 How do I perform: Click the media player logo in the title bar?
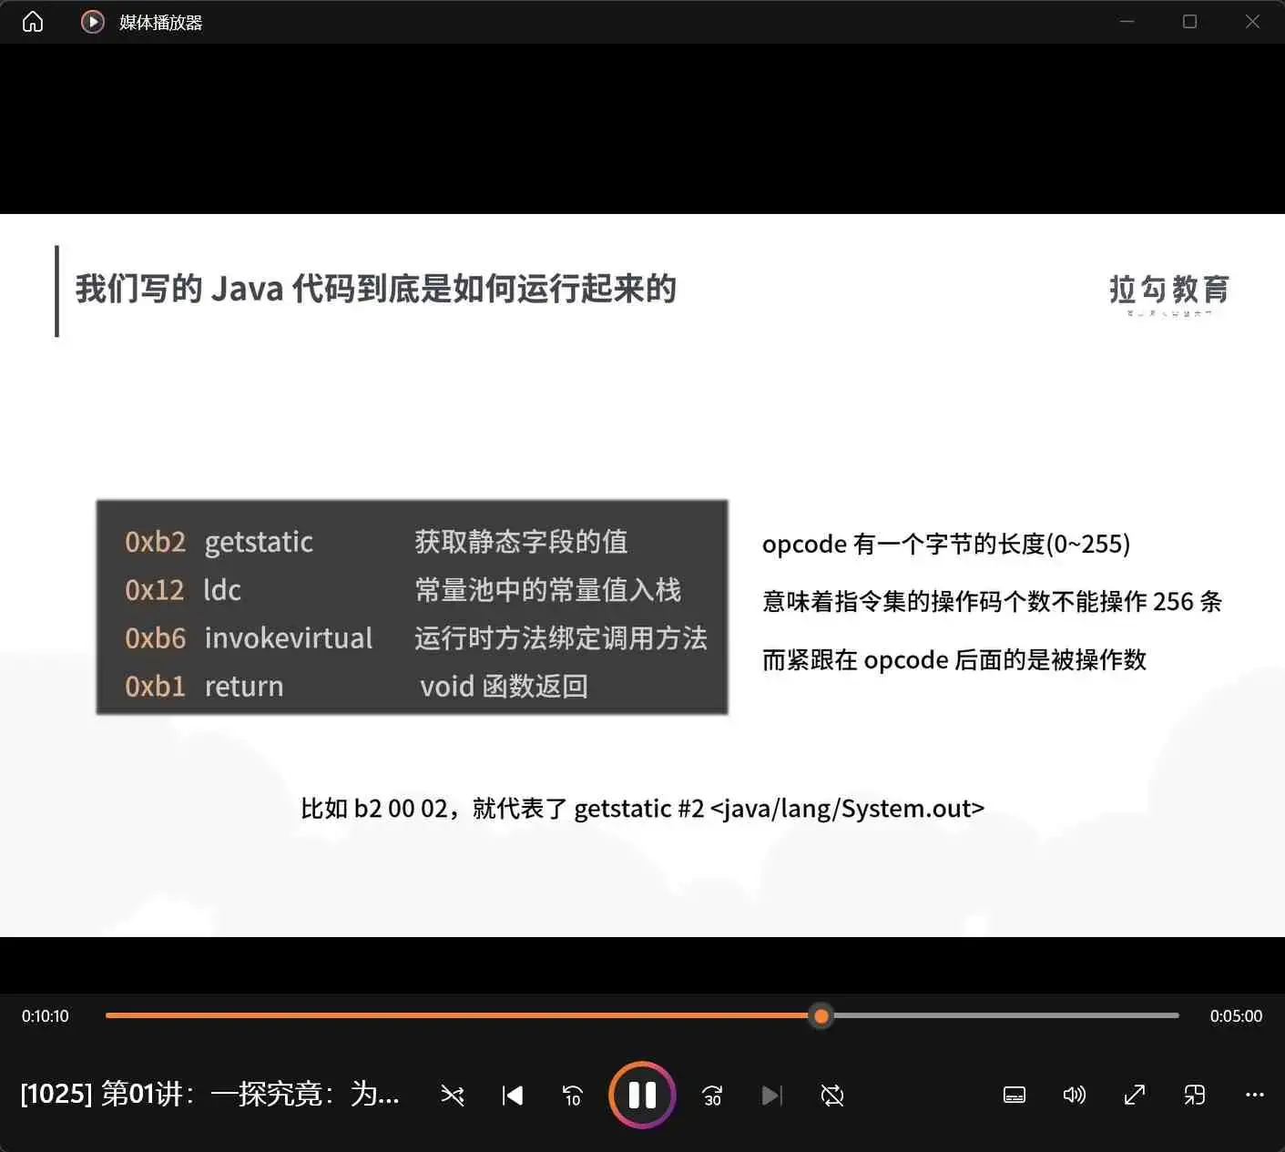(x=91, y=21)
